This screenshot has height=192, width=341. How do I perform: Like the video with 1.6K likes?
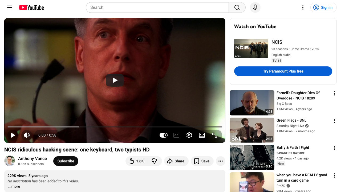coord(137,161)
